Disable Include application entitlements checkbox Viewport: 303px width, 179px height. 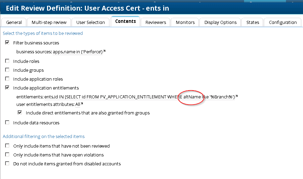7,88
